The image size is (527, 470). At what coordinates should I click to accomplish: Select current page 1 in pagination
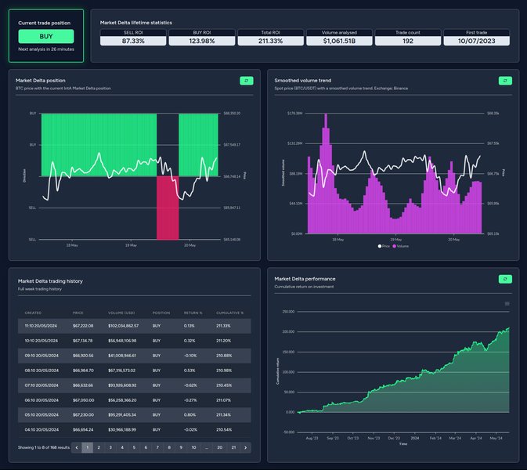coord(88,447)
